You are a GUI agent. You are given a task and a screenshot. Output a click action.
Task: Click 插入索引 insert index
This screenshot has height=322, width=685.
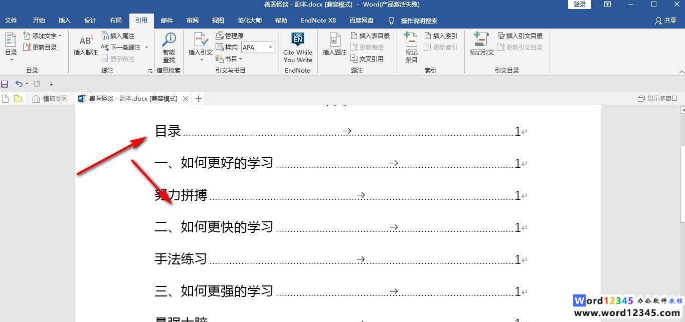coord(441,36)
